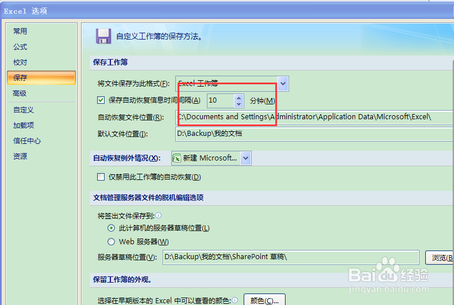
Task: Open the 校对 options category
Action: (20, 62)
